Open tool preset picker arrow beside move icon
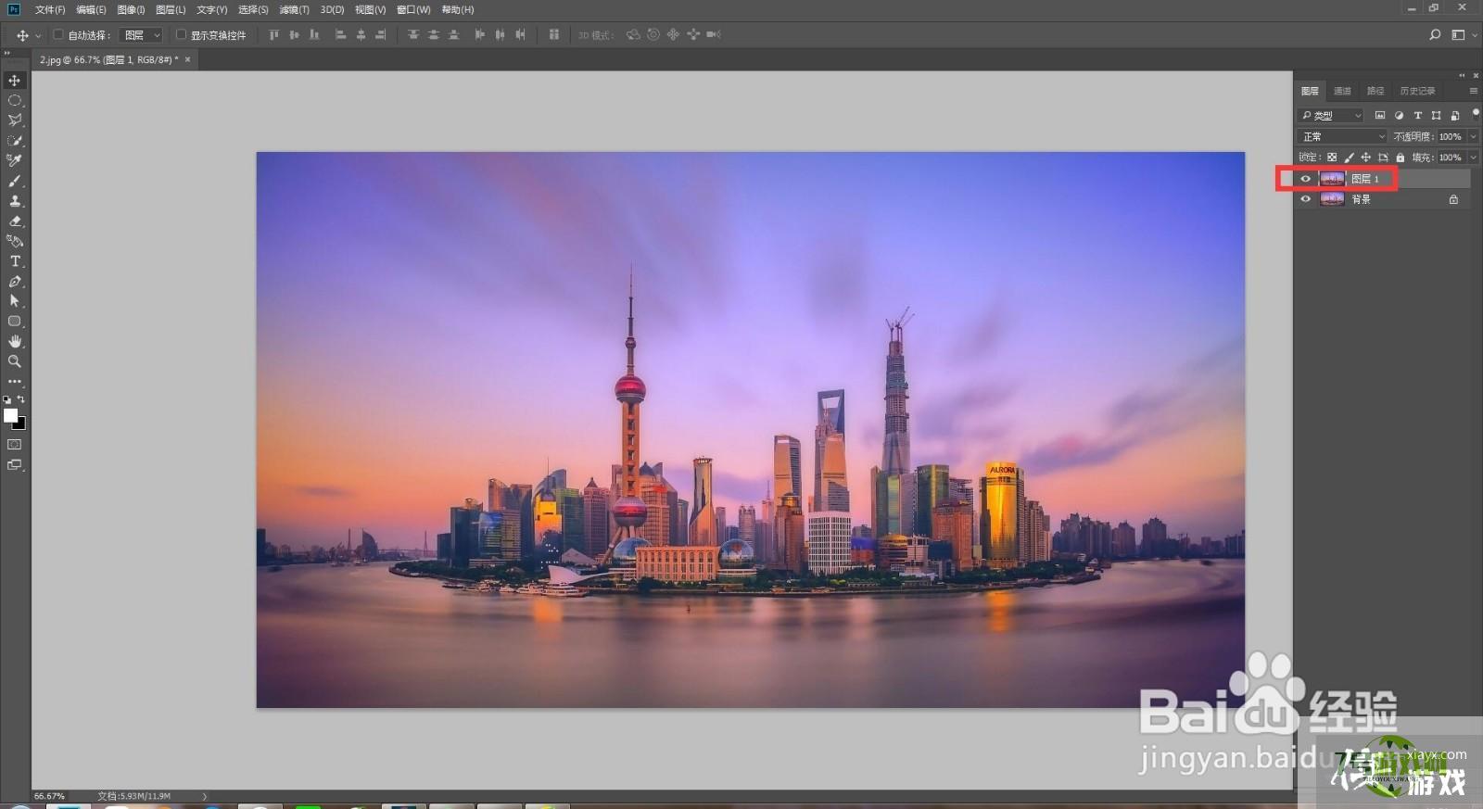The image size is (1483, 809). (38, 35)
